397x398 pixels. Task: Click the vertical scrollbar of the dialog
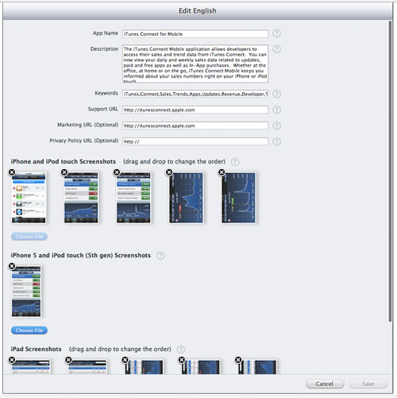390,172
